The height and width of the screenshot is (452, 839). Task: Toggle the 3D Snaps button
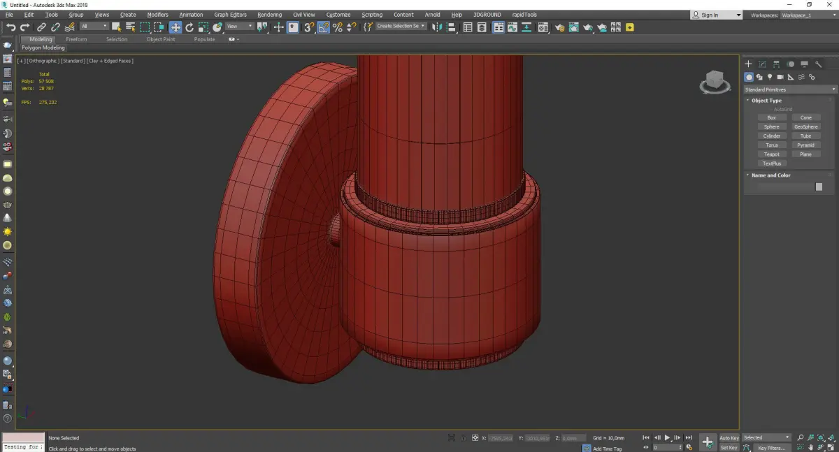(308, 27)
